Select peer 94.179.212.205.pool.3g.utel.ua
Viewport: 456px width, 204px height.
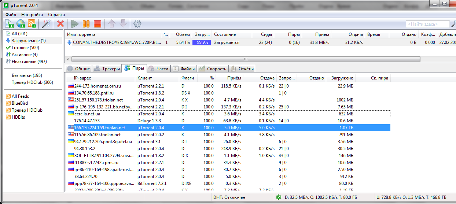pyautogui.click(x=228, y=142)
